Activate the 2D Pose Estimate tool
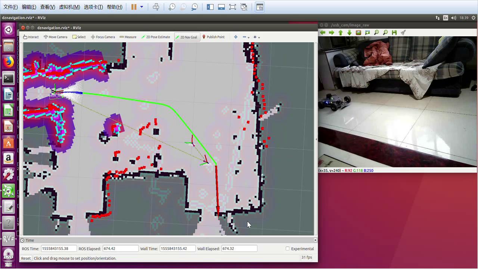The height and width of the screenshot is (269, 478). click(156, 37)
